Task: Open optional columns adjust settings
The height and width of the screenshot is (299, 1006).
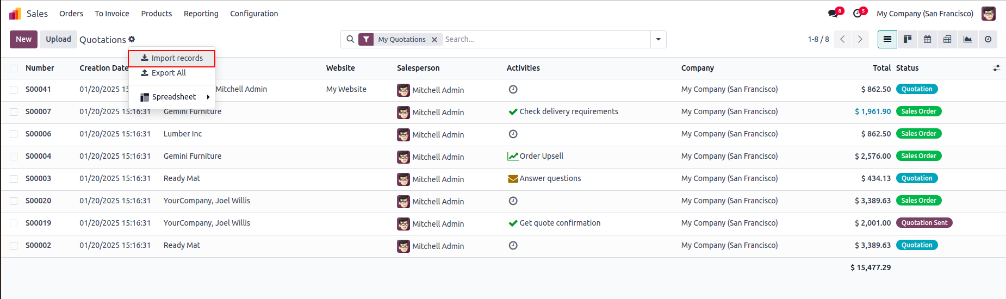Action: click(x=996, y=68)
